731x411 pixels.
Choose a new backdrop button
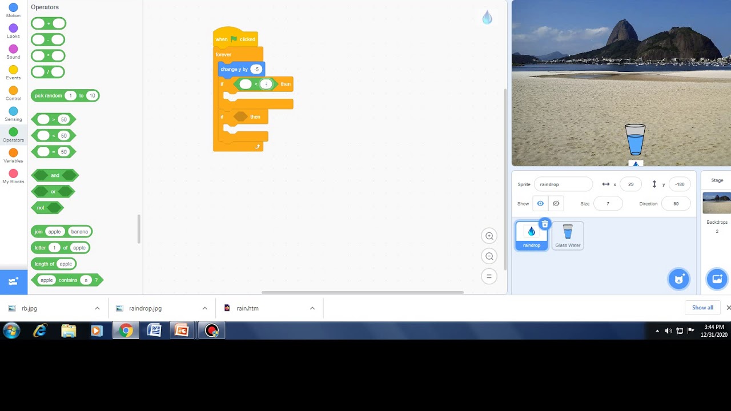[717, 279]
